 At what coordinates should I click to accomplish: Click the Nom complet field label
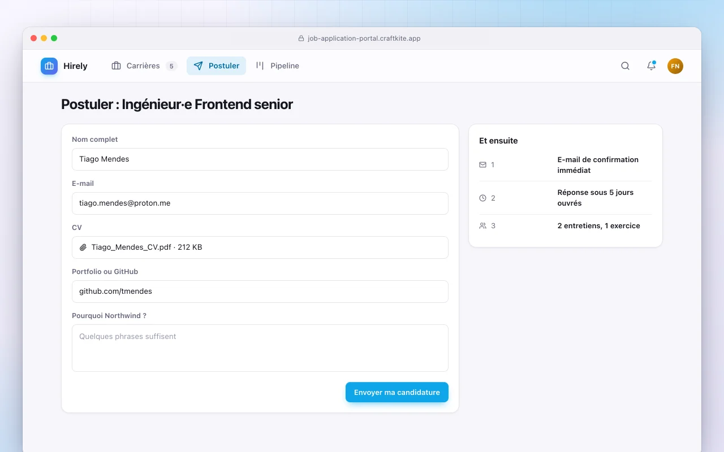(95, 140)
